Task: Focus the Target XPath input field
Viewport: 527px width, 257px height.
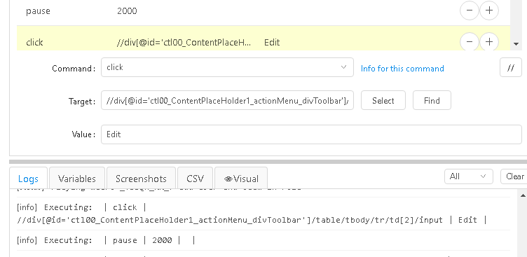Action: click(x=227, y=100)
